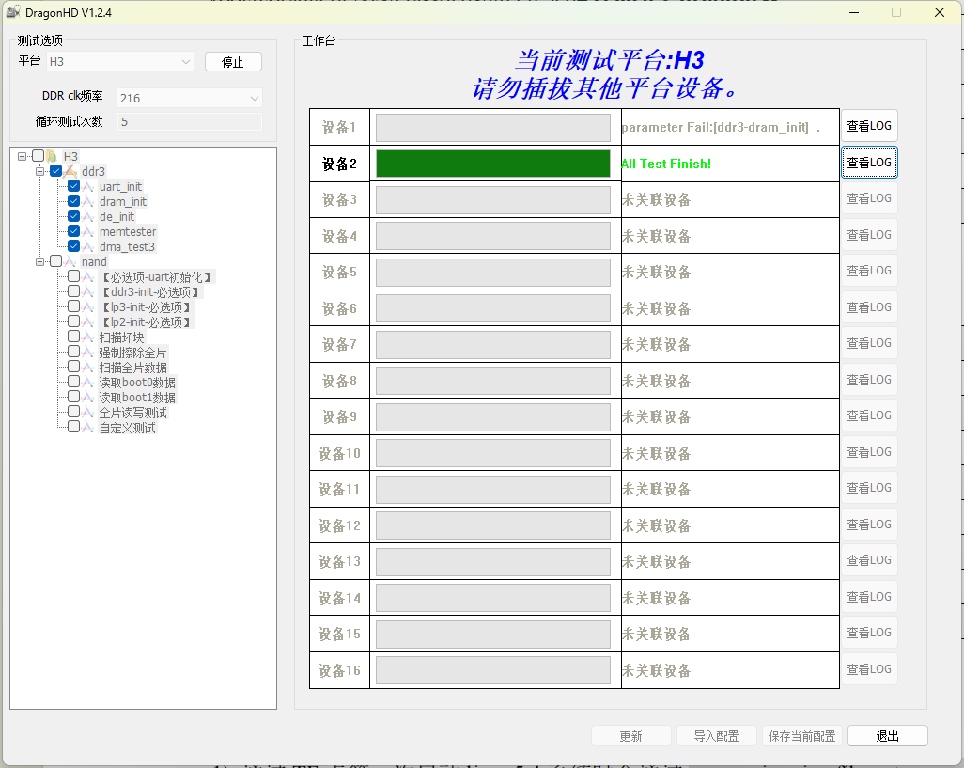964x768 pixels.
Task: Check the 【lp3-init-必选项】 checkbox
Action: [74, 306]
